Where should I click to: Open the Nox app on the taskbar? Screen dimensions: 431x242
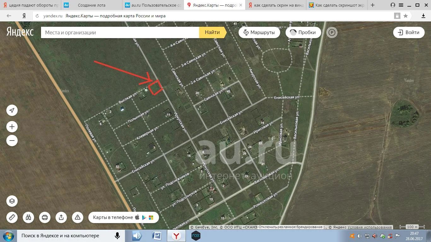(196, 236)
